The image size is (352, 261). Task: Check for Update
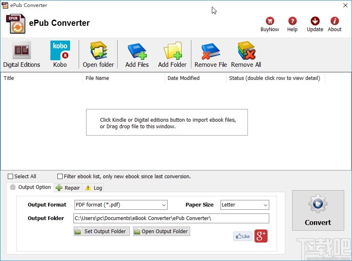(x=315, y=24)
